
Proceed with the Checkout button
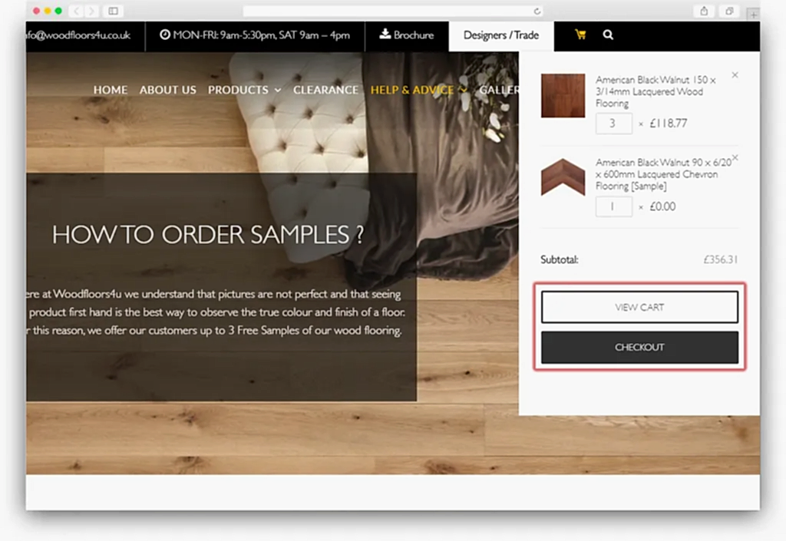pyautogui.click(x=639, y=348)
